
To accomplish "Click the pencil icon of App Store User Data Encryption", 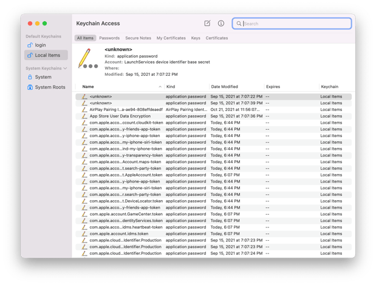I will (84, 116).
